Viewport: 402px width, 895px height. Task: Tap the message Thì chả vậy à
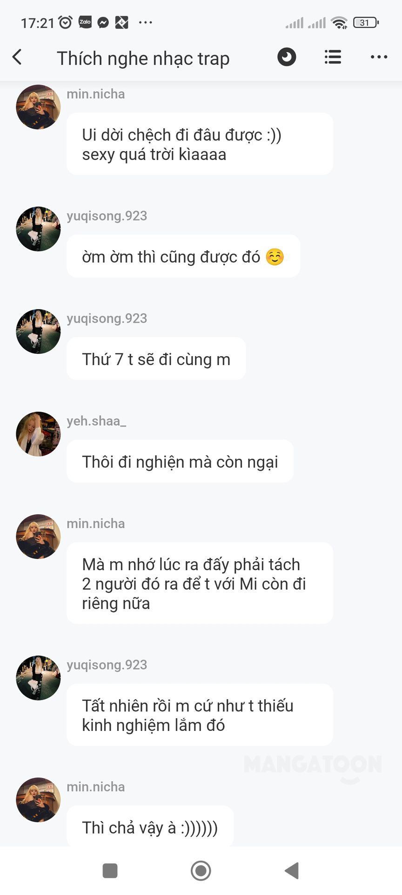pyautogui.click(x=150, y=827)
